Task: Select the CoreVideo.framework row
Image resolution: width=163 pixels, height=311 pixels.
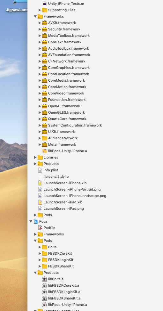Action: click(x=95, y=93)
